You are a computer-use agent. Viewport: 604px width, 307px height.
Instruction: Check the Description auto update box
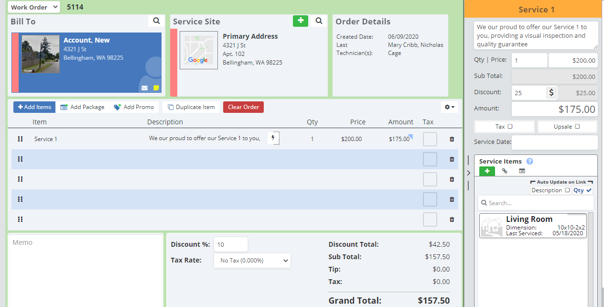pyautogui.click(x=567, y=190)
